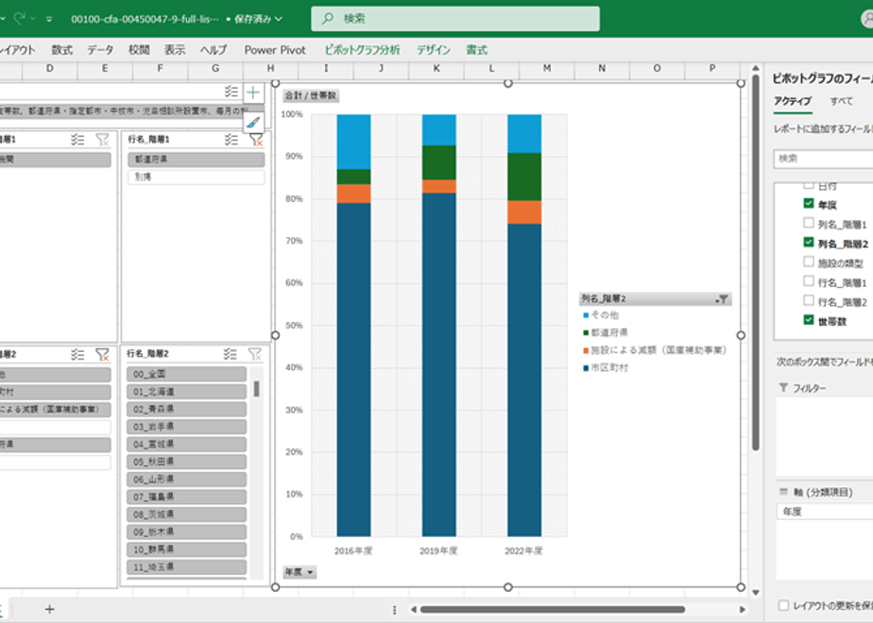
Task: Clear the filter on the 階層2 slicer at left
Action: [x=102, y=354]
